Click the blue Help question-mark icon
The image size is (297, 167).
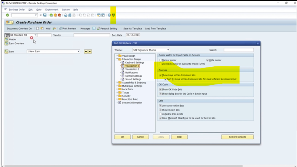(109, 15)
